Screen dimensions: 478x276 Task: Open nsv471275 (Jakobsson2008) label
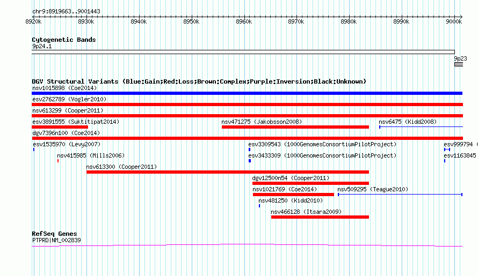[262, 122]
